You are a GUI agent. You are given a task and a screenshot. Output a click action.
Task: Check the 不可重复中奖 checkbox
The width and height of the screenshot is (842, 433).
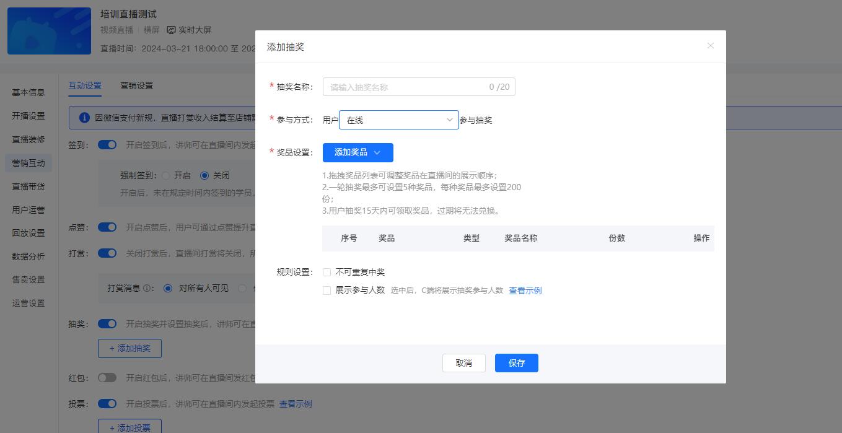coord(327,272)
